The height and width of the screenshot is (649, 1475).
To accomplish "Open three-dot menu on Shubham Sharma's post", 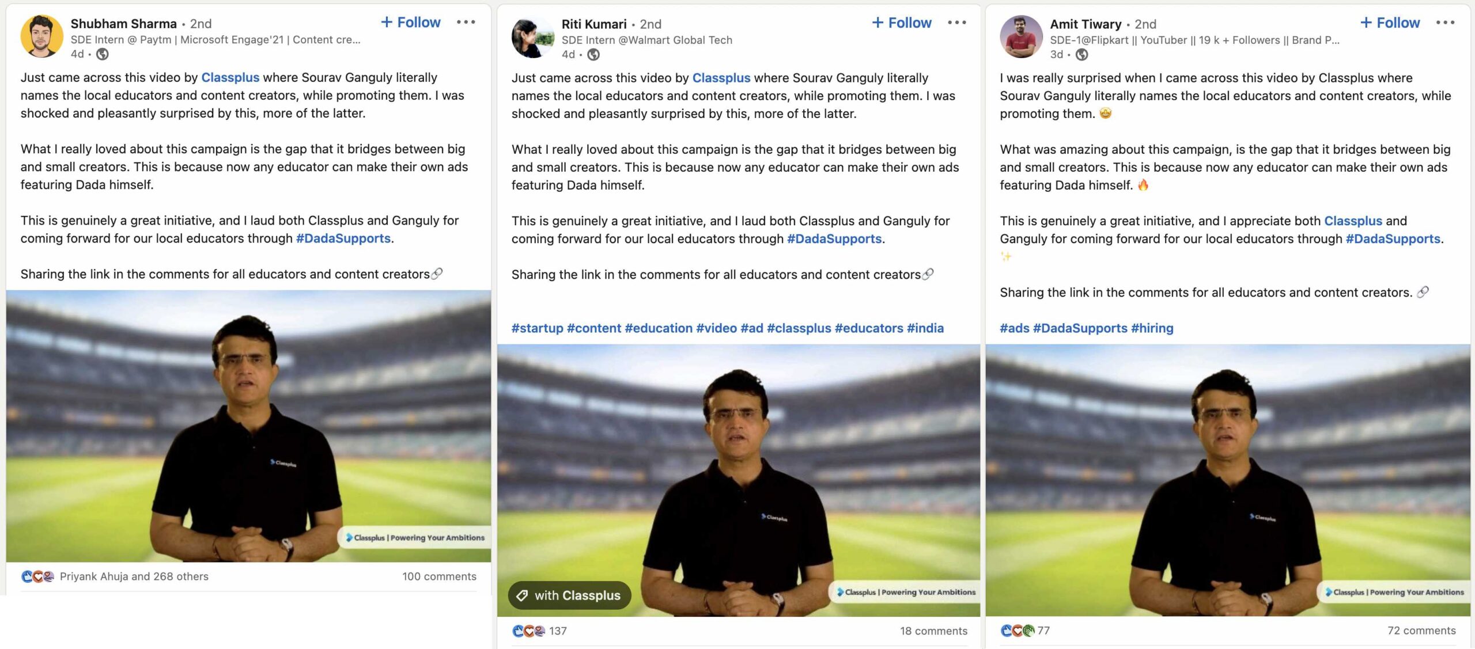I will coord(466,22).
